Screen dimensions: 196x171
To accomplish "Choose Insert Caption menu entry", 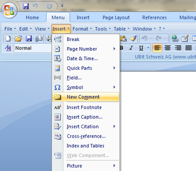I will coord(86,117).
